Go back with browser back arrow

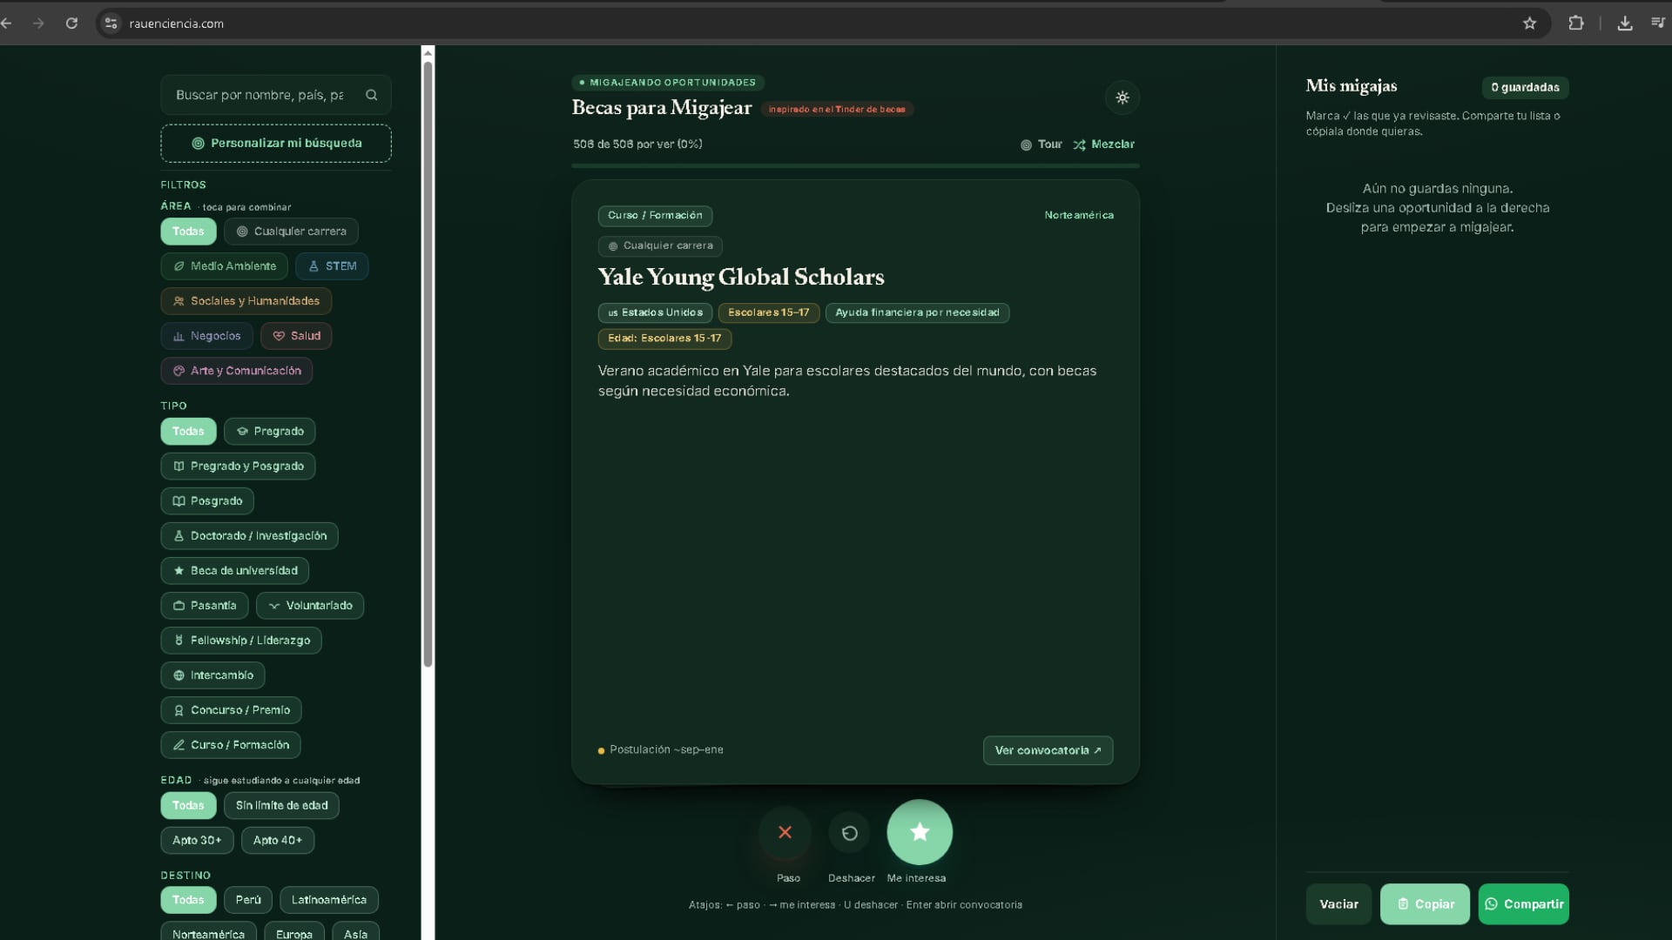[7, 23]
